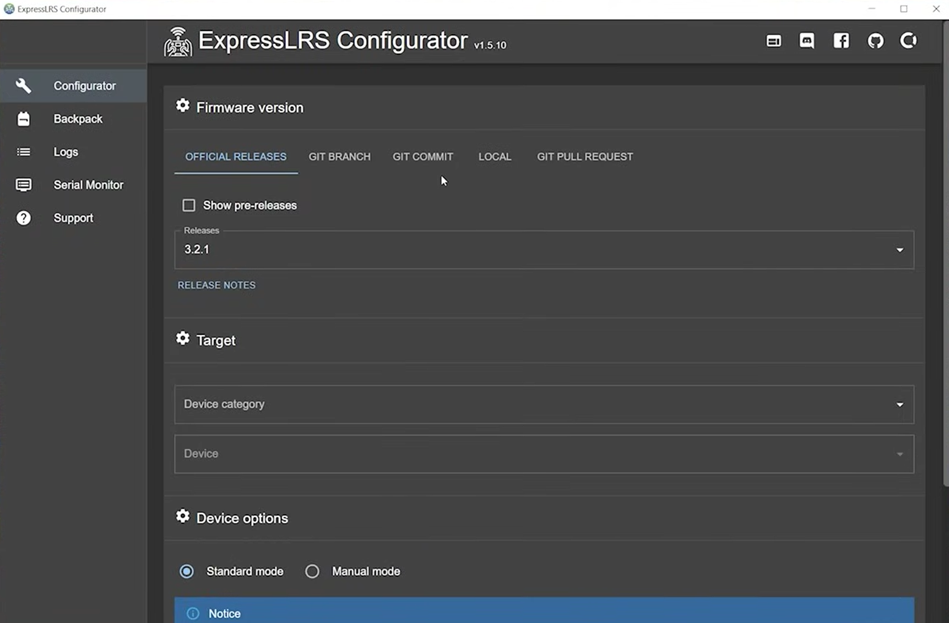Viewport: 949px width, 623px height.
Task: Enable the Show pre-releases checkbox
Action: [x=189, y=205]
